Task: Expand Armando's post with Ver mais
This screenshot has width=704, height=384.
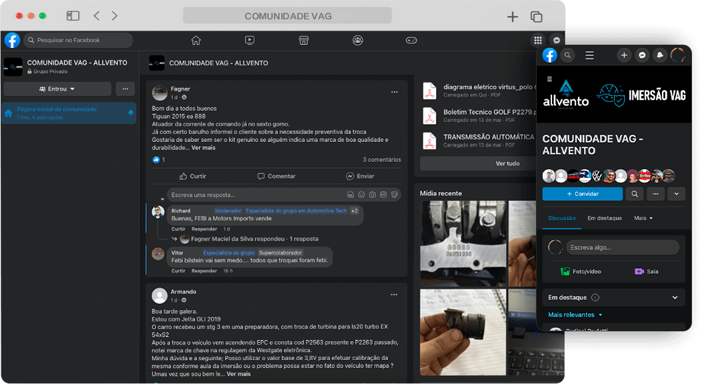Action: pos(239,374)
